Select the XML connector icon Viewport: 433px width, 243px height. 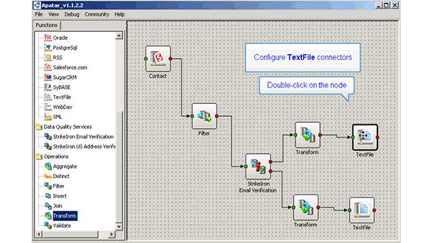(x=48, y=117)
